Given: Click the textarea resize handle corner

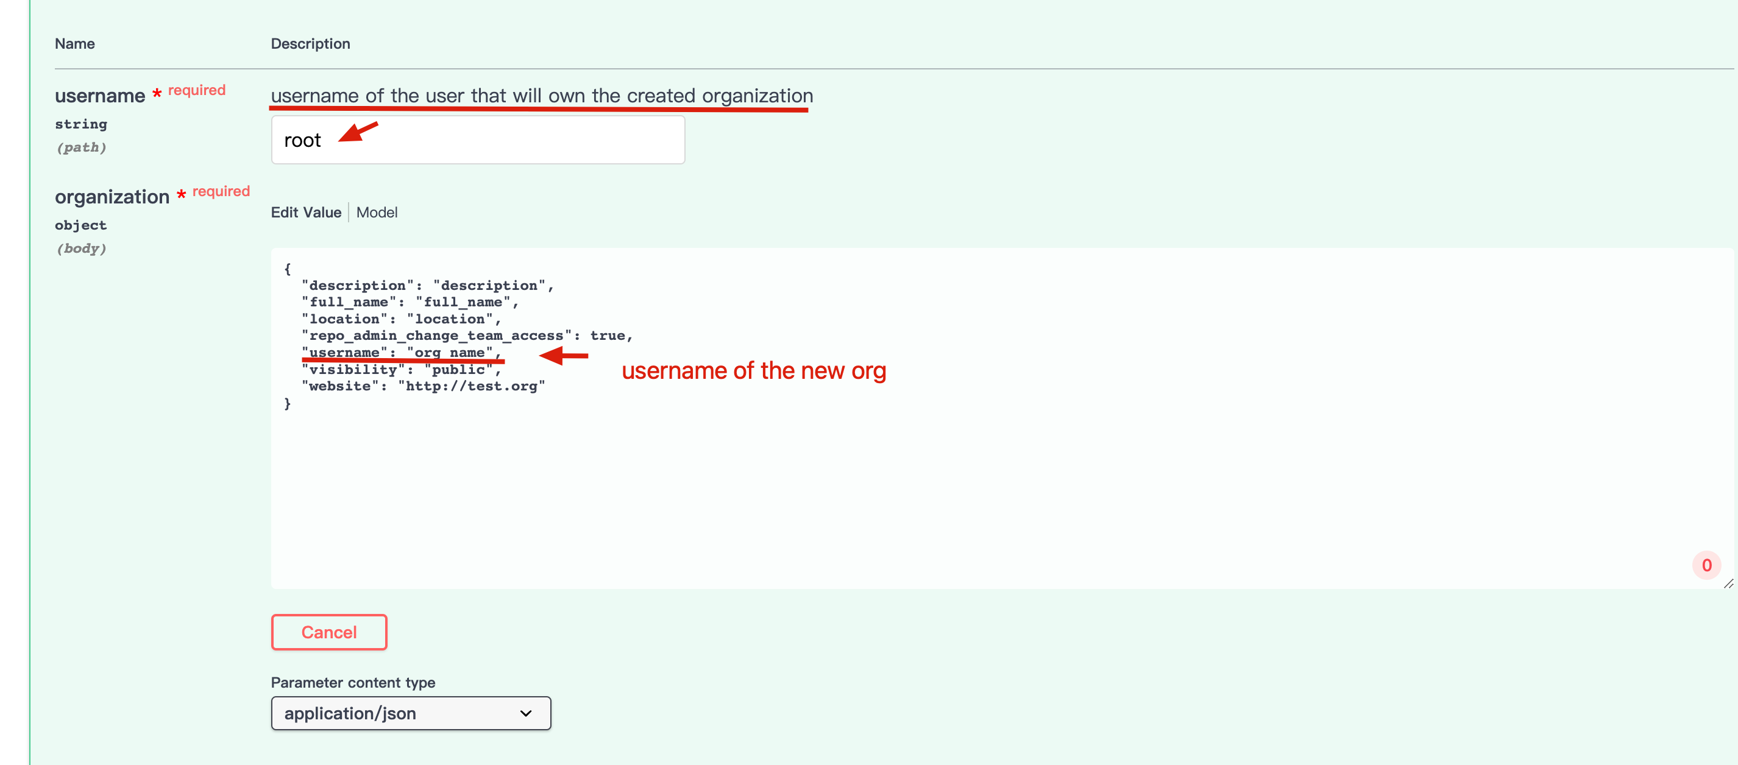Looking at the screenshot, I should [x=1728, y=583].
